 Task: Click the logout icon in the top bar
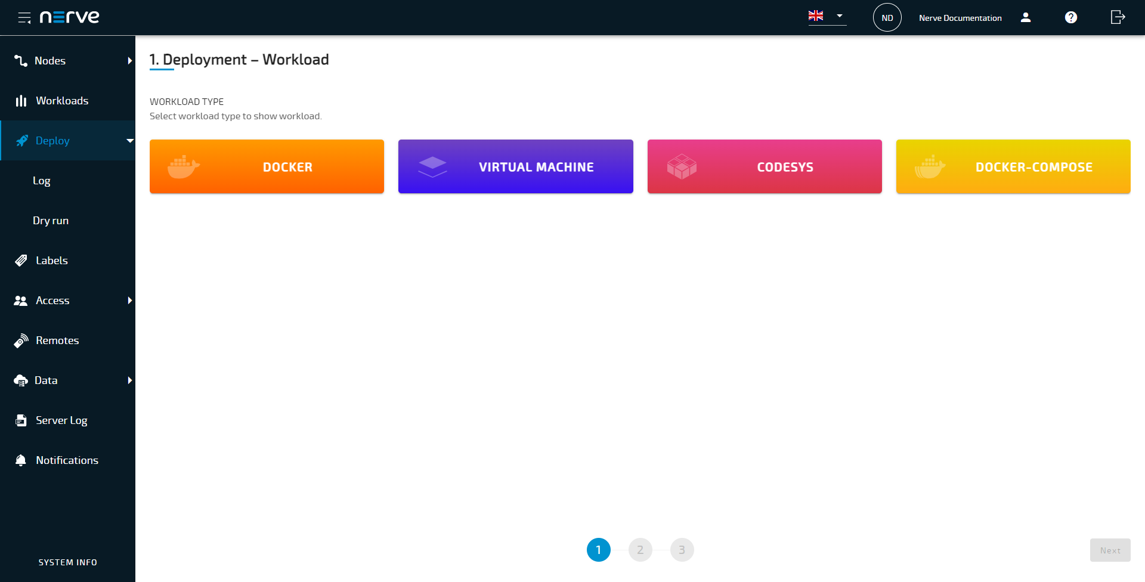(1116, 17)
